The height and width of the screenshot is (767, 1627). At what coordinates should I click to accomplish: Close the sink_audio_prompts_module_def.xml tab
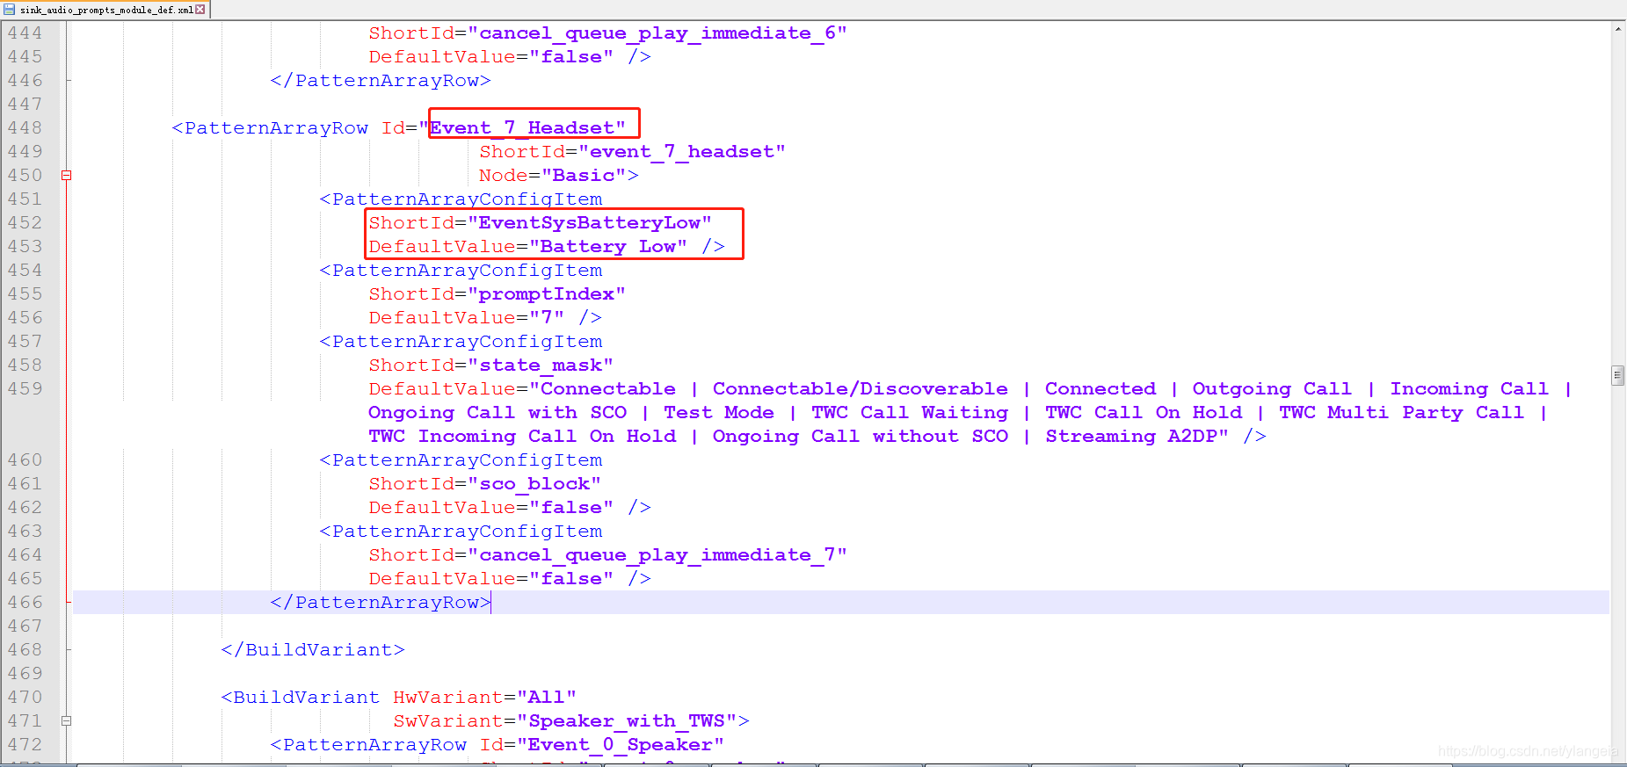200,10
